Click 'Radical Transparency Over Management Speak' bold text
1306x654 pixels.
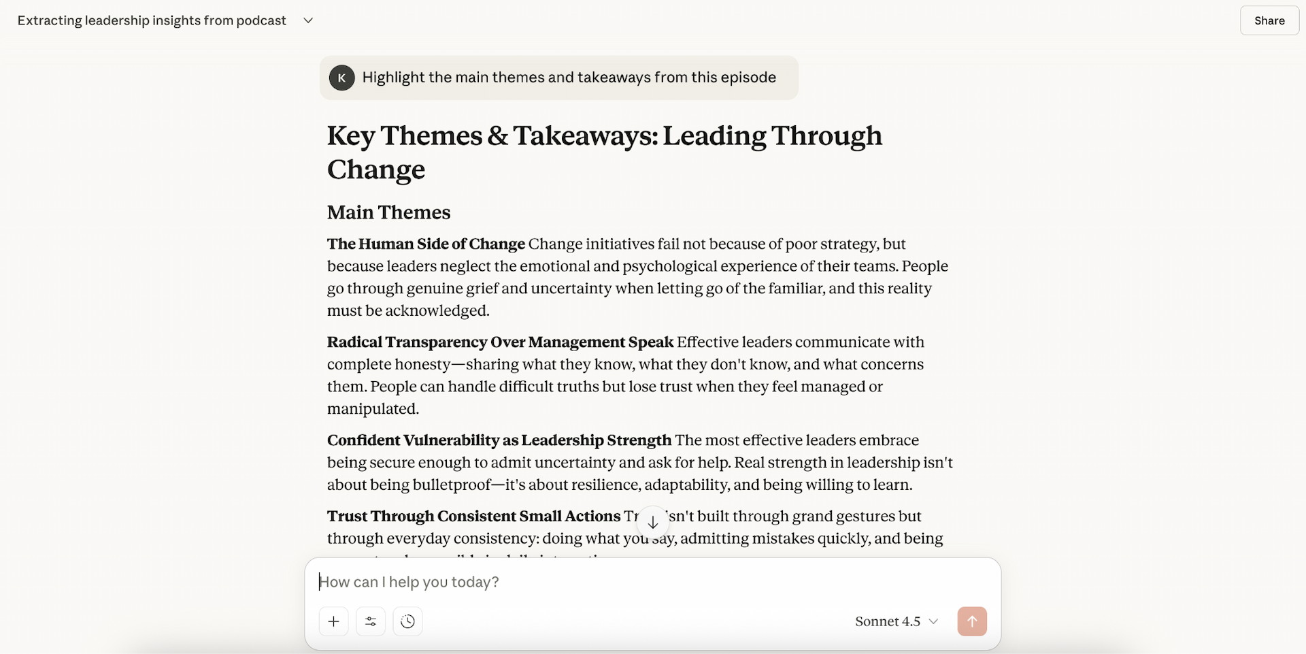[500, 342]
